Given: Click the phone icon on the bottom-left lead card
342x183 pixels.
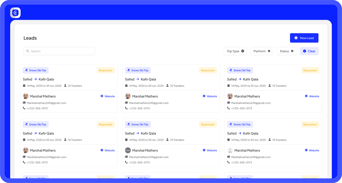Looking at the screenshot, I should tap(24, 162).
